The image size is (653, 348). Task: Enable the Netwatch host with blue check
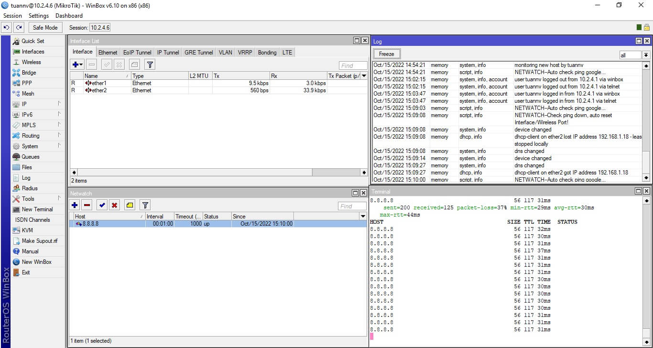coord(102,205)
